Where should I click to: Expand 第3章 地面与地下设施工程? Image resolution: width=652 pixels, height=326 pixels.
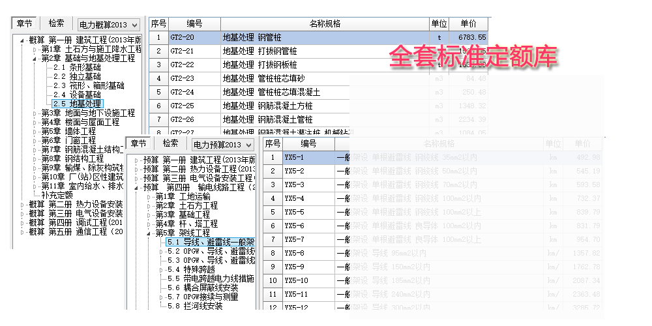click(35, 113)
